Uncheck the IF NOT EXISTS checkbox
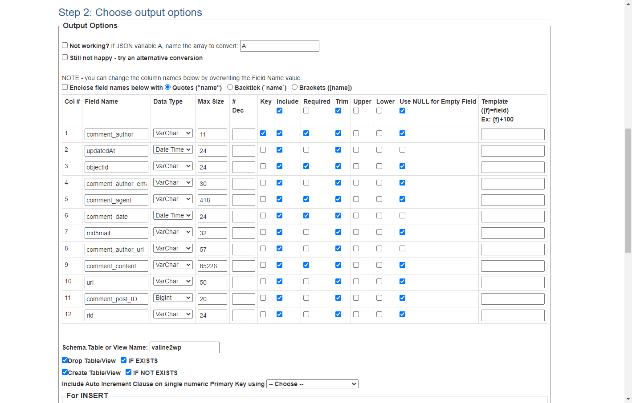The width and height of the screenshot is (632, 403). 129,372
